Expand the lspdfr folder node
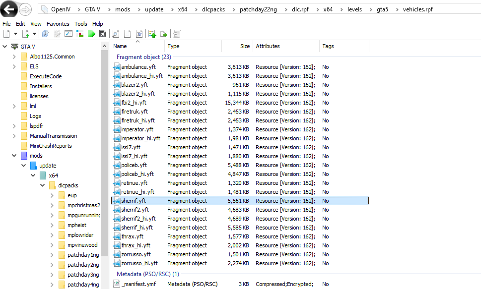This screenshot has height=289, width=481. tap(14, 126)
